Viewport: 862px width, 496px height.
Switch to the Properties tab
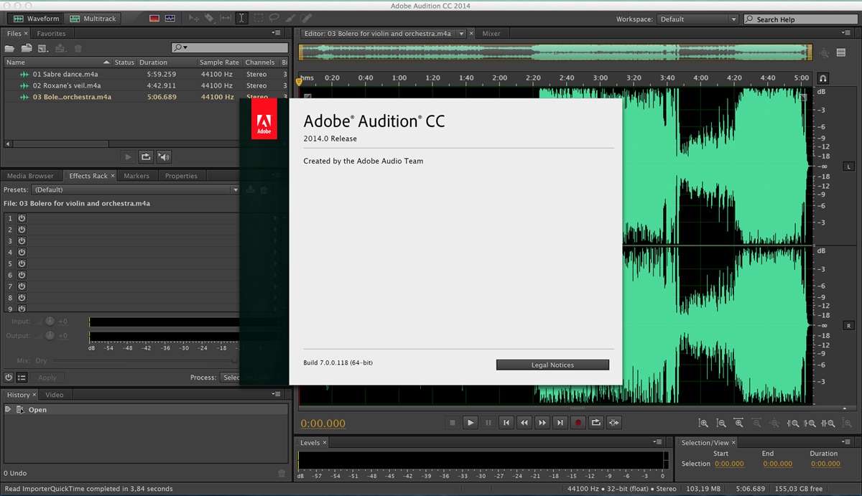coord(181,176)
